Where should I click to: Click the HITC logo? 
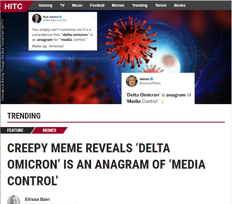13,6
